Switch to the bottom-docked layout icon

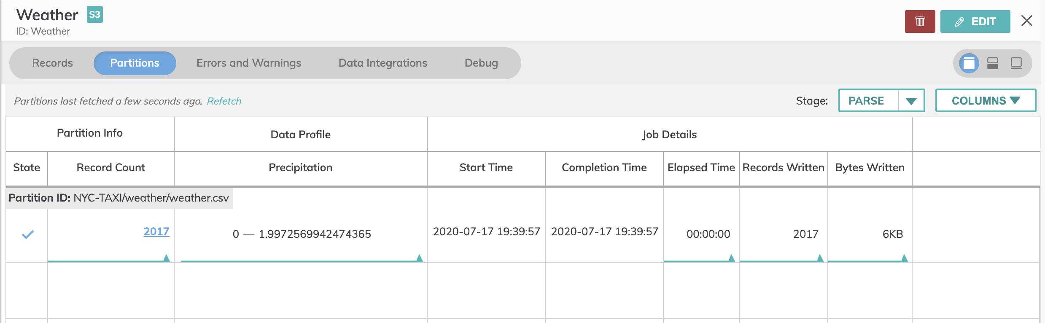click(1016, 64)
